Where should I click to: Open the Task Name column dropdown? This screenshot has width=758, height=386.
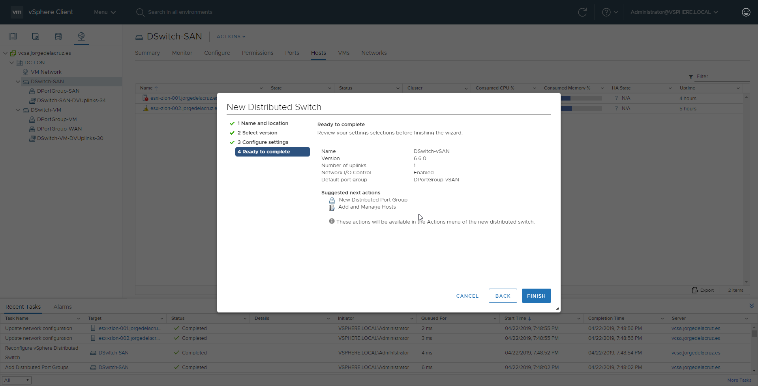(78, 319)
